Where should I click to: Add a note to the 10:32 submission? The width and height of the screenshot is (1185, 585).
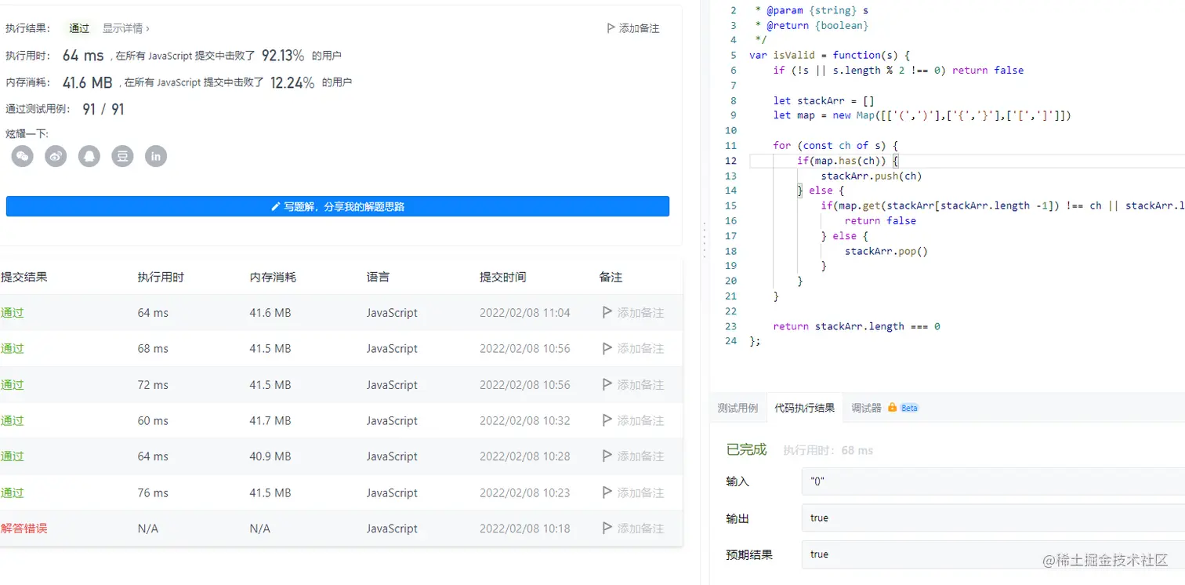click(x=633, y=421)
